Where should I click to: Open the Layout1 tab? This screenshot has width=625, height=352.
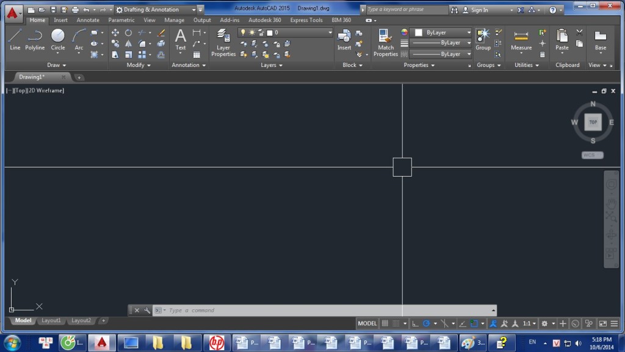51,320
